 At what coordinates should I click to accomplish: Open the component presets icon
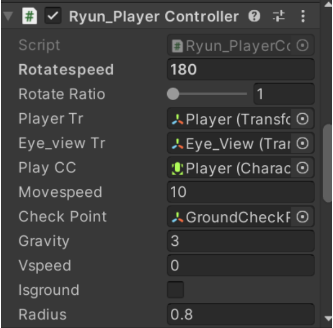(279, 16)
